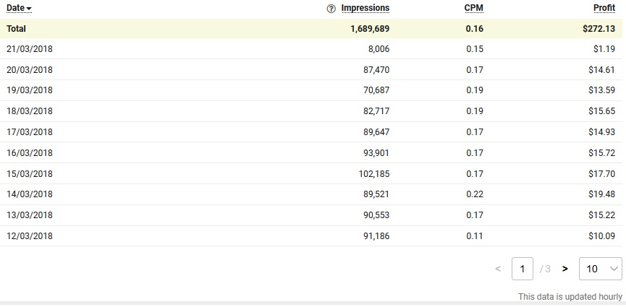Select the 21/03/2018 date row
This screenshot has width=626, height=307.
coord(30,49)
